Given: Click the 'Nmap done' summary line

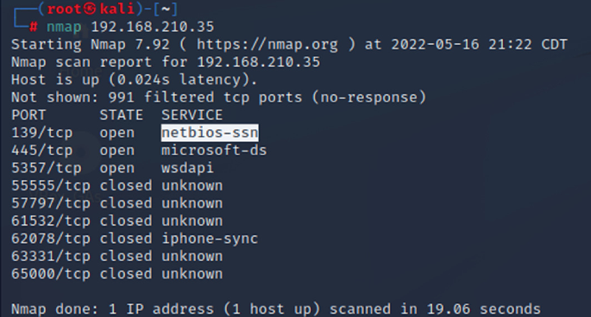Looking at the screenshot, I should pyautogui.click(x=276, y=309).
